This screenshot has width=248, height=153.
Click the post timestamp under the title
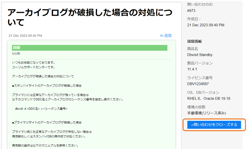click(25, 36)
